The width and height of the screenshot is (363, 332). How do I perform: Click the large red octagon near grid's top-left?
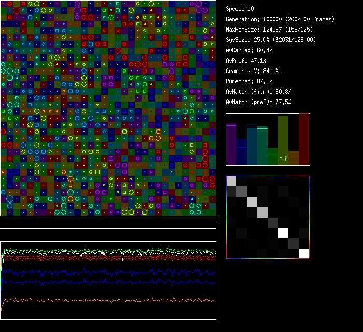(17, 10)
